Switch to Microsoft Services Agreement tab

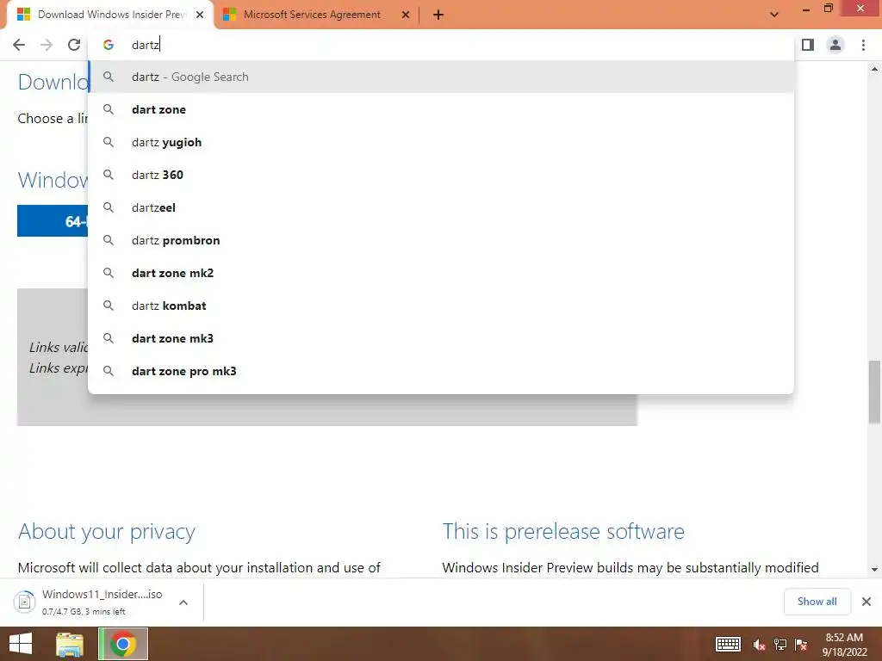coord(312,15)
